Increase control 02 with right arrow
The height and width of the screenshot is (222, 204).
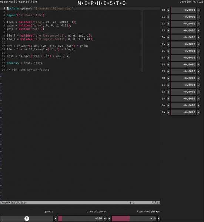point(198,24)
